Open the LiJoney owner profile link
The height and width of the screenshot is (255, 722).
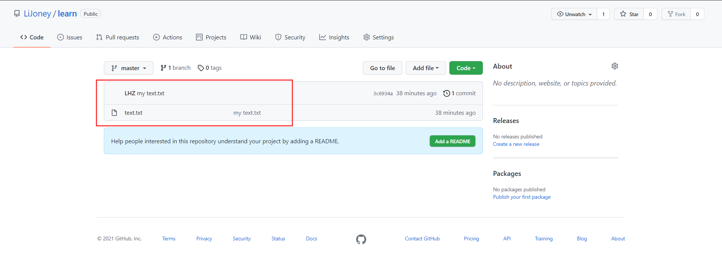click(x=37, y=14)
